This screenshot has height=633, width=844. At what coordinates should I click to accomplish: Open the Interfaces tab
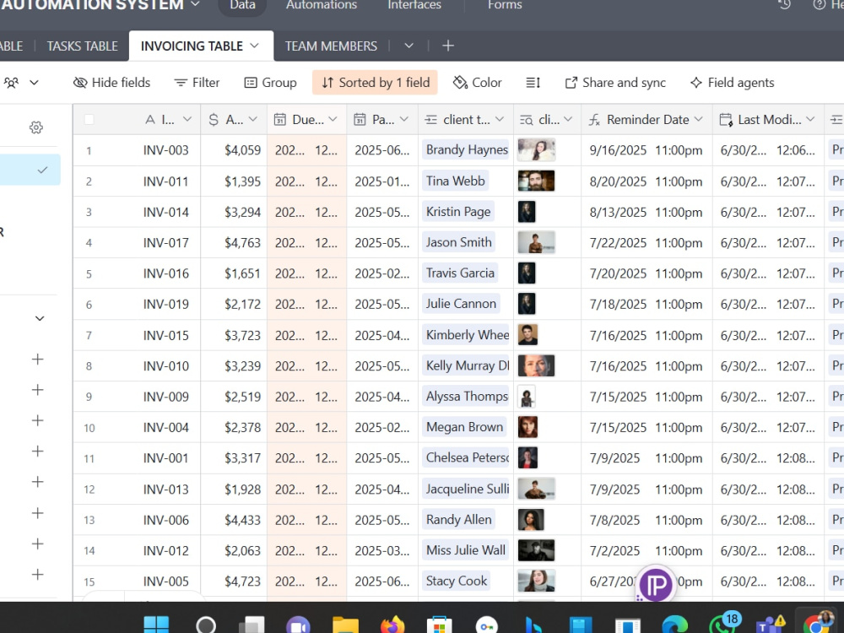coord(414,5)
